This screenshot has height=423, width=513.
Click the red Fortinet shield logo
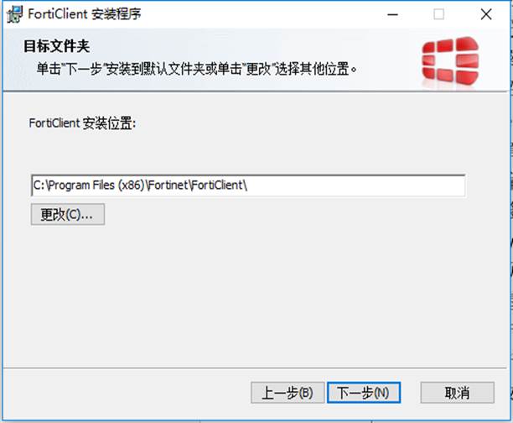(450, 60)
